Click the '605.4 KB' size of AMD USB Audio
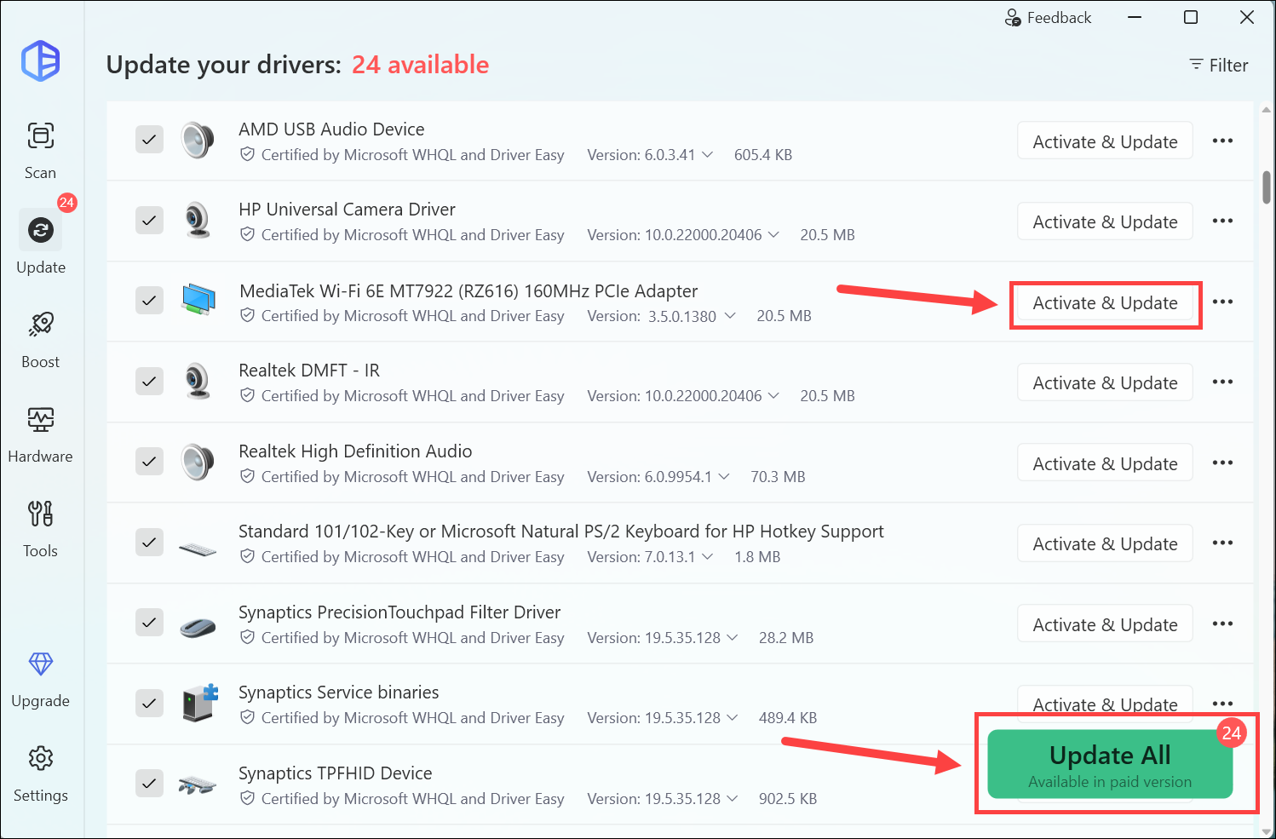This screenshot has width=1276, height=839. coord(763,155)
